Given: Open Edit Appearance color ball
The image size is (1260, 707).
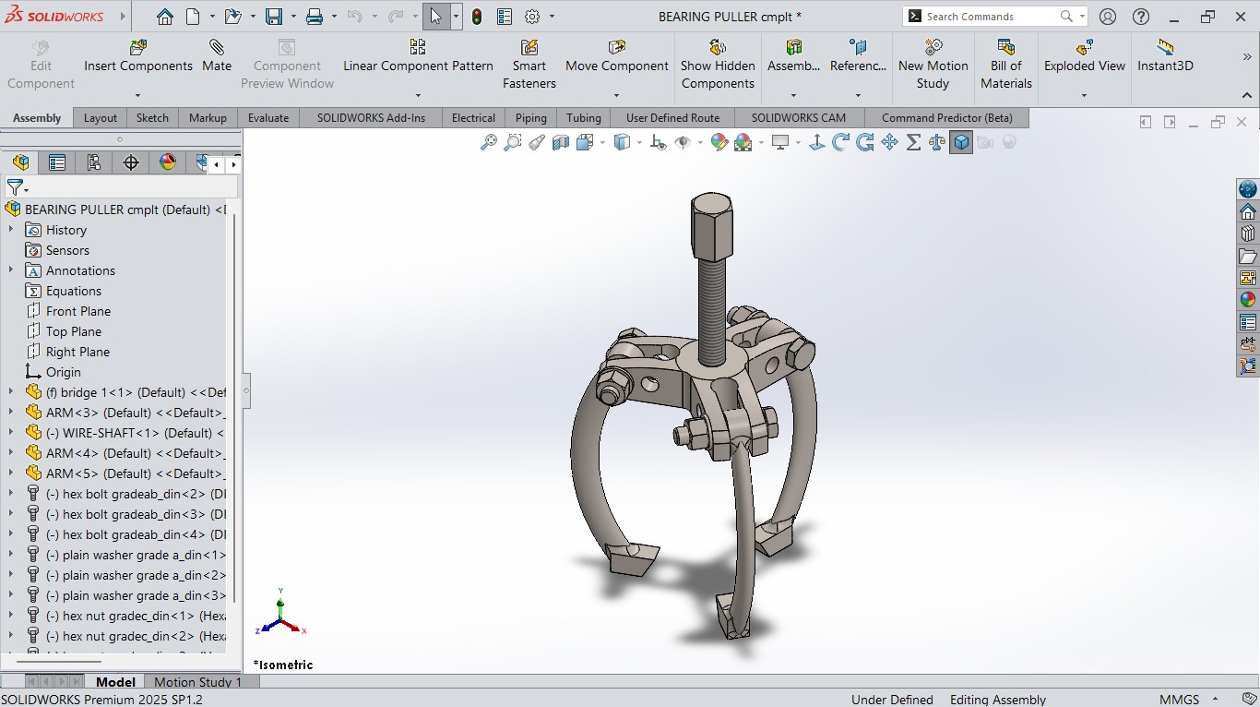Looking at the screenshot, I should 719,142.
